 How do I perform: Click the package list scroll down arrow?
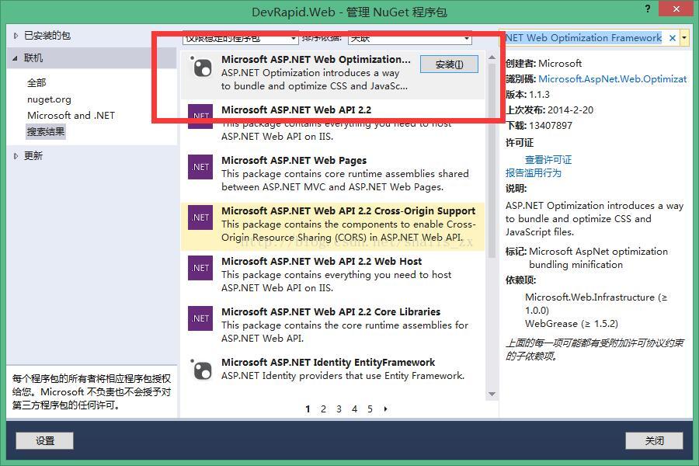tap(492, 394)
